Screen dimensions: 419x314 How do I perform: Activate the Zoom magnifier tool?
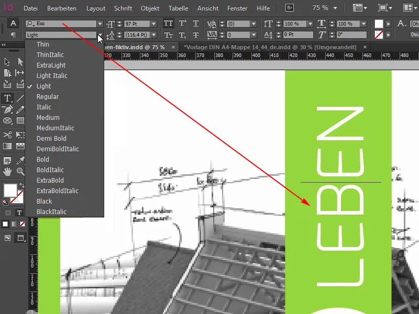(x=20, y=172)
